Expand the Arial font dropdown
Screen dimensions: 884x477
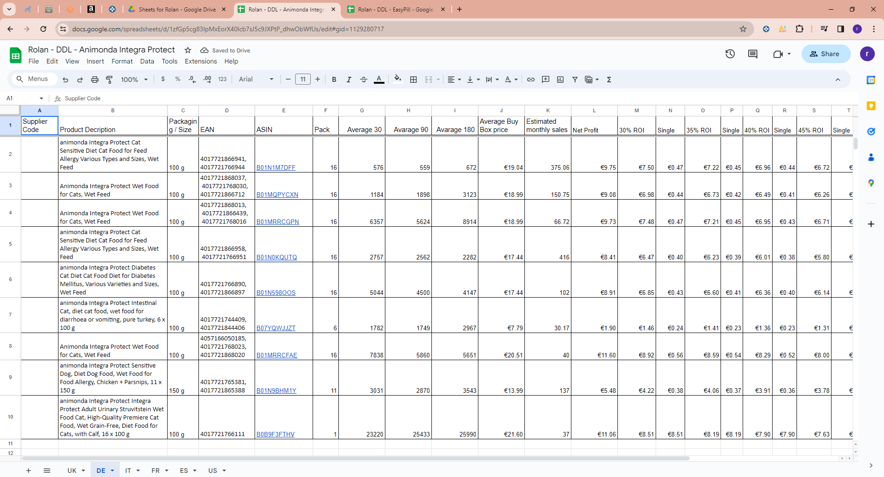pyautogui.click(x=256, y=79)
